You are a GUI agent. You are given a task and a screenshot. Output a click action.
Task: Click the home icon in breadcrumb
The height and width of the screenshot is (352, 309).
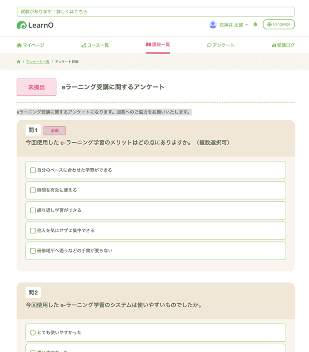[19, 62]
